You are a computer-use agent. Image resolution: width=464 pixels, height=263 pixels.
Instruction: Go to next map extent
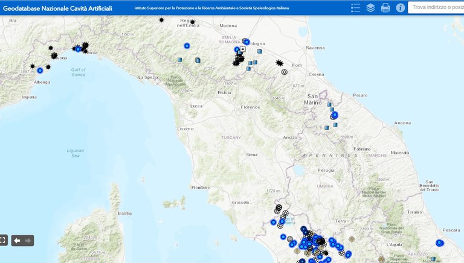click(x=27, y=240)
